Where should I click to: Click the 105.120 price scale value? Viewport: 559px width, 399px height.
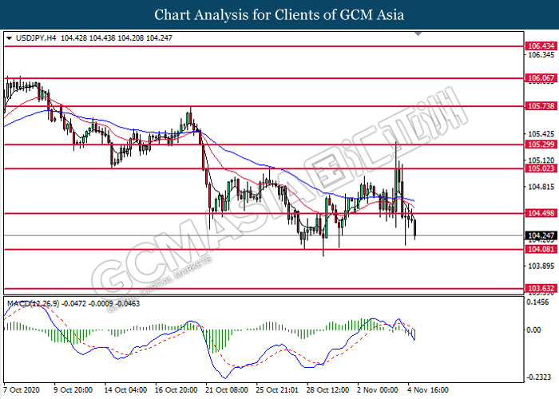541,160
